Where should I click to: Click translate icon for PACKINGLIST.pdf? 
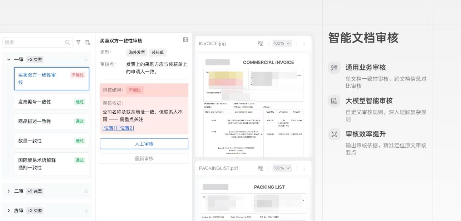pos(261,168)
